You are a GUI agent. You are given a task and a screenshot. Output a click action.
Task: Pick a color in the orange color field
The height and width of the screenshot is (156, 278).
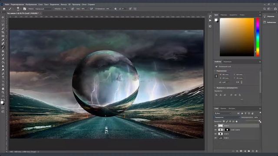pos(237,37)
